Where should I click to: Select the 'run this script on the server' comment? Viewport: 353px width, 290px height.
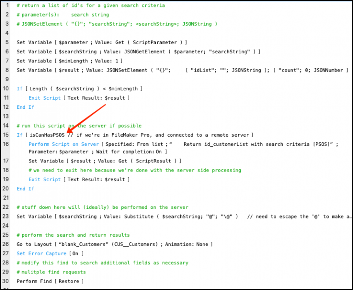pos(79,126)
